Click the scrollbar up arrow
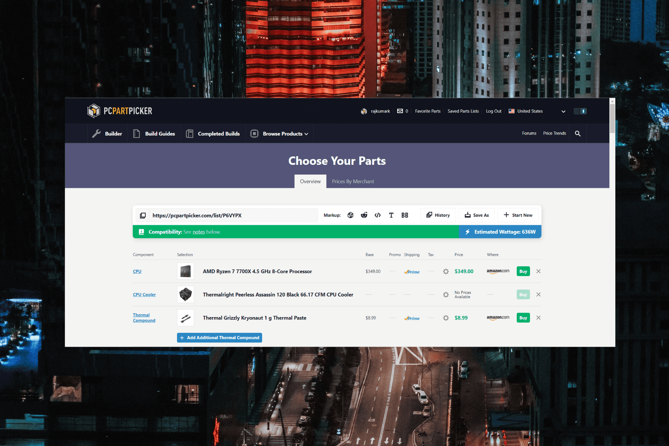Image resolution: width=669 pixels, height=446 pixels. [612, 101]
